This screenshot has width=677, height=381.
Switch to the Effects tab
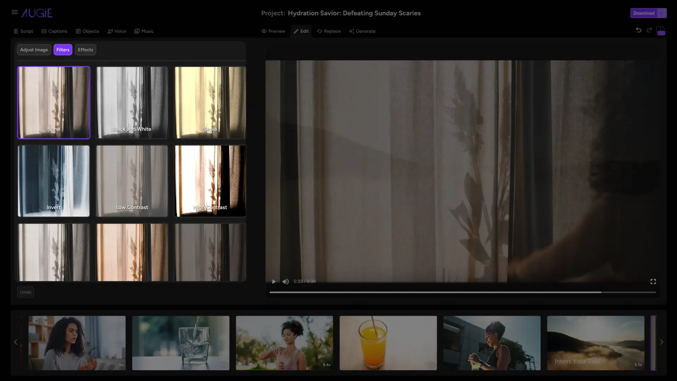(x=85, y=50)
